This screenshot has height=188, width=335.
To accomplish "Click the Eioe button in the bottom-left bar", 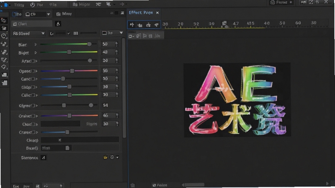I will (x=16, y=186).
